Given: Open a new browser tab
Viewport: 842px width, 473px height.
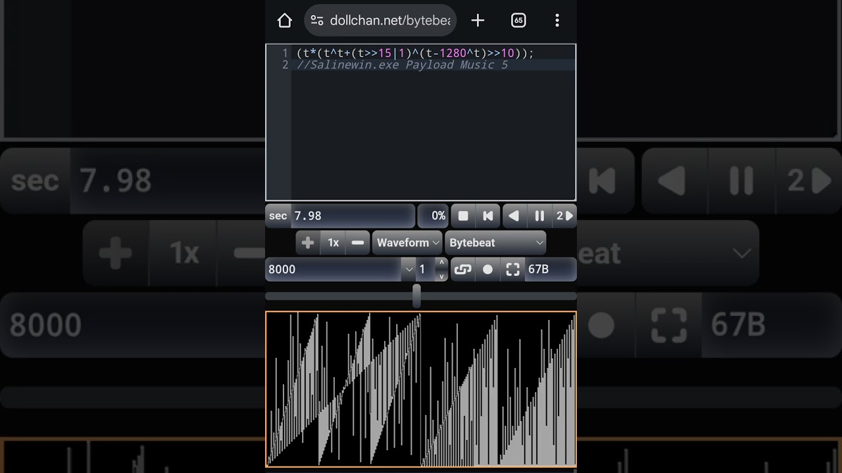Looking at the screenshot, I should [x=478, y=20].
